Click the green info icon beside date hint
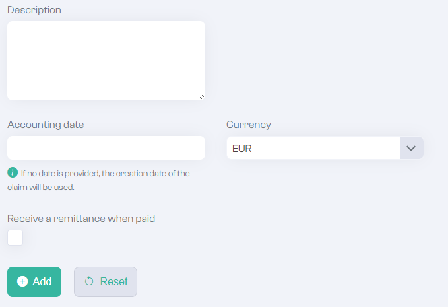448x307 pixels. coord(13,173)
